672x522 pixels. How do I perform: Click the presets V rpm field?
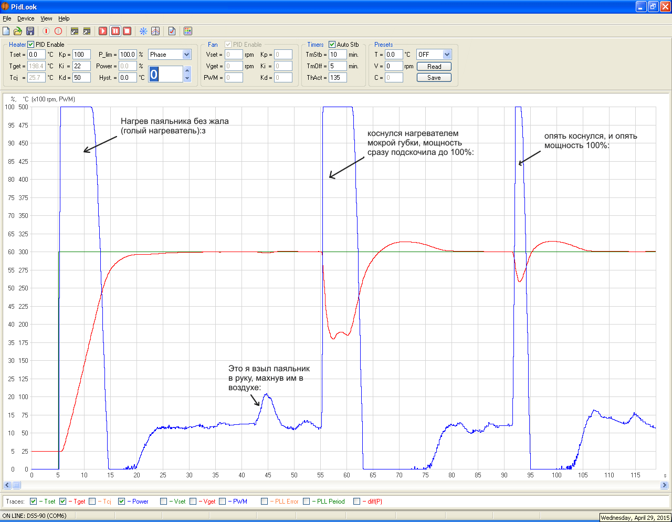tap(394, 66)
